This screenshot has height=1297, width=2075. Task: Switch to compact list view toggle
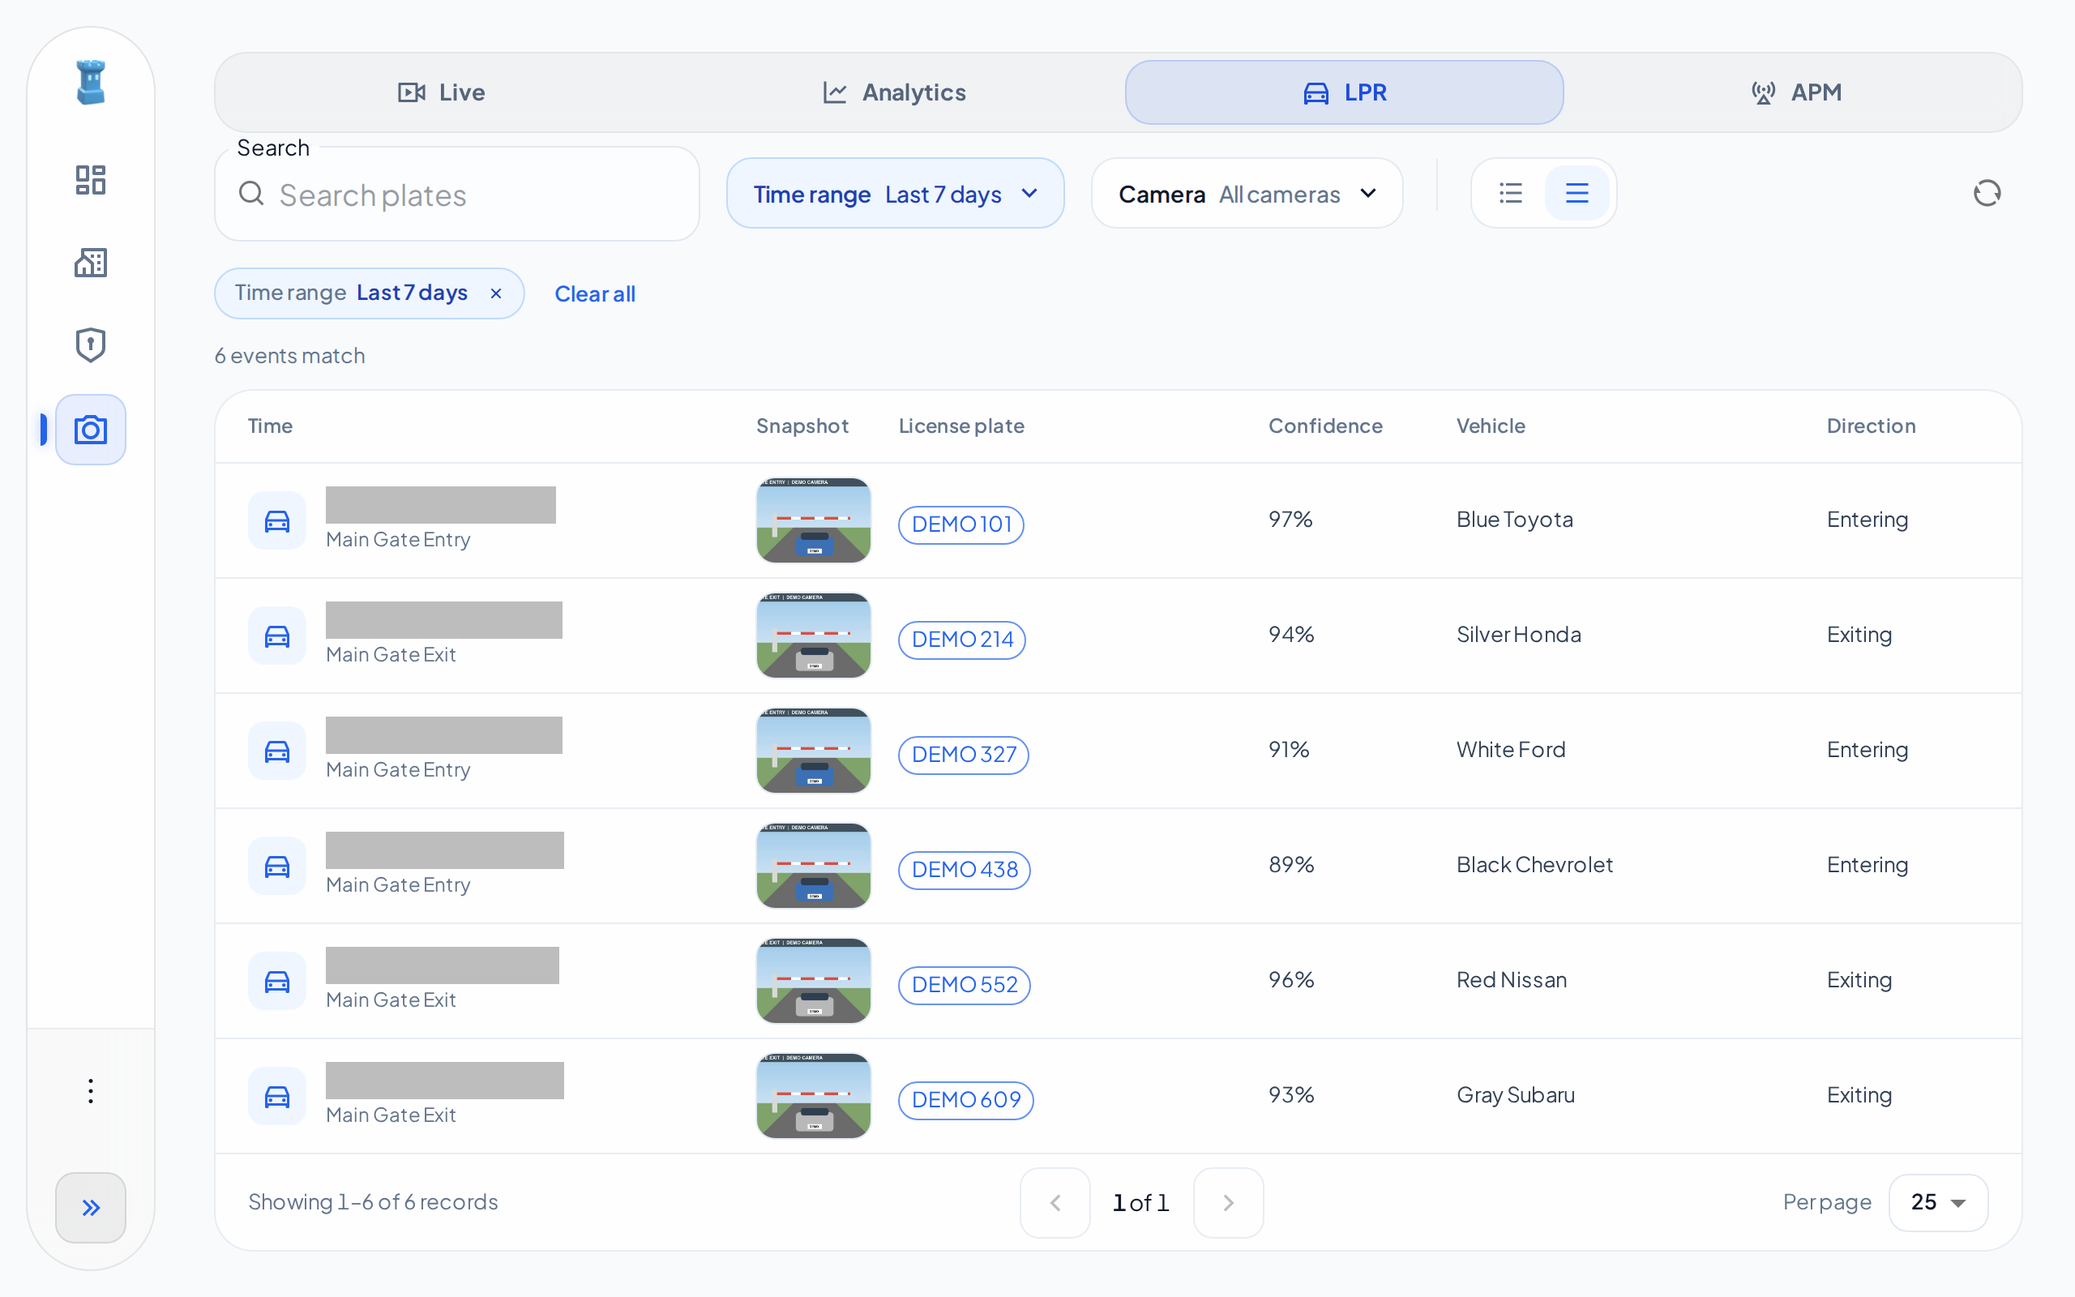[1511, 193]
